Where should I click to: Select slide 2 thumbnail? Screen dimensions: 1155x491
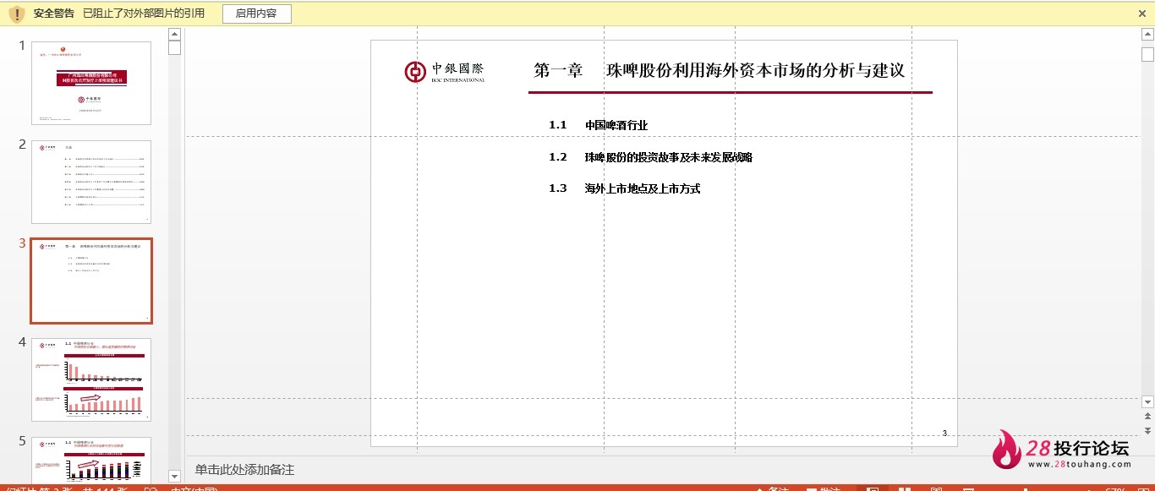91,182
